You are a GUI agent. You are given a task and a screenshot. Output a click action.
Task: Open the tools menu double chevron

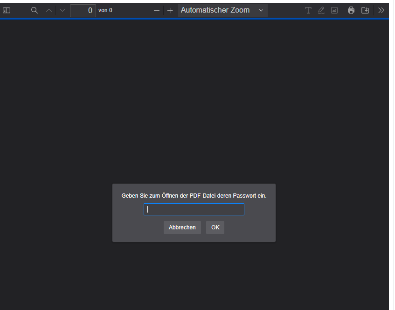pyautogui.click(x=381, y=10)
